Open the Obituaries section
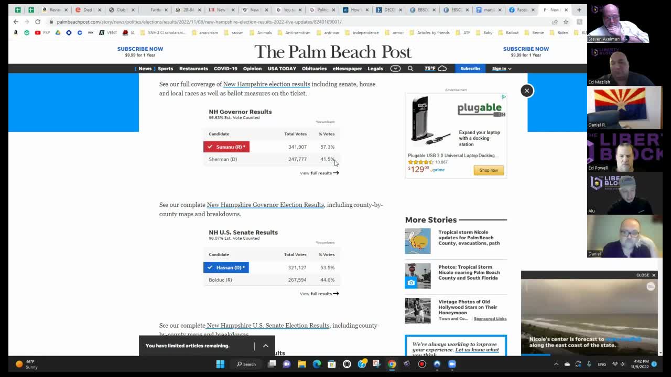 pos(314,69)
